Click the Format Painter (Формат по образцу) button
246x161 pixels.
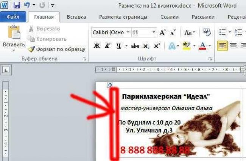56,49
